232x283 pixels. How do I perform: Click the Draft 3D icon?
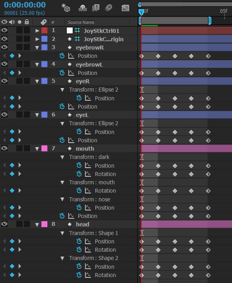pos(66,8)
